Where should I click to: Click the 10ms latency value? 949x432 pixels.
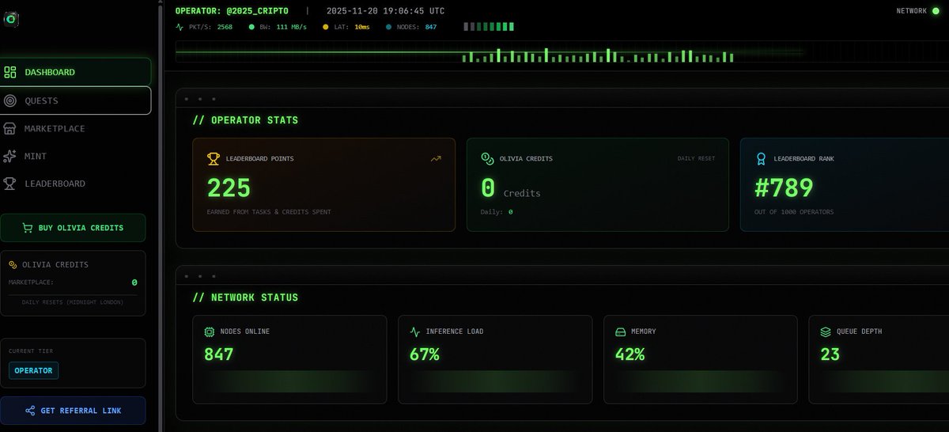361,27
